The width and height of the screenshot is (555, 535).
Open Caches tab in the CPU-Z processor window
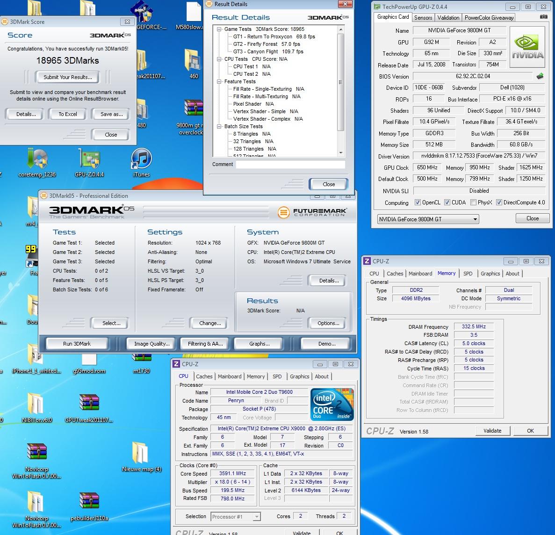(204, 377)
